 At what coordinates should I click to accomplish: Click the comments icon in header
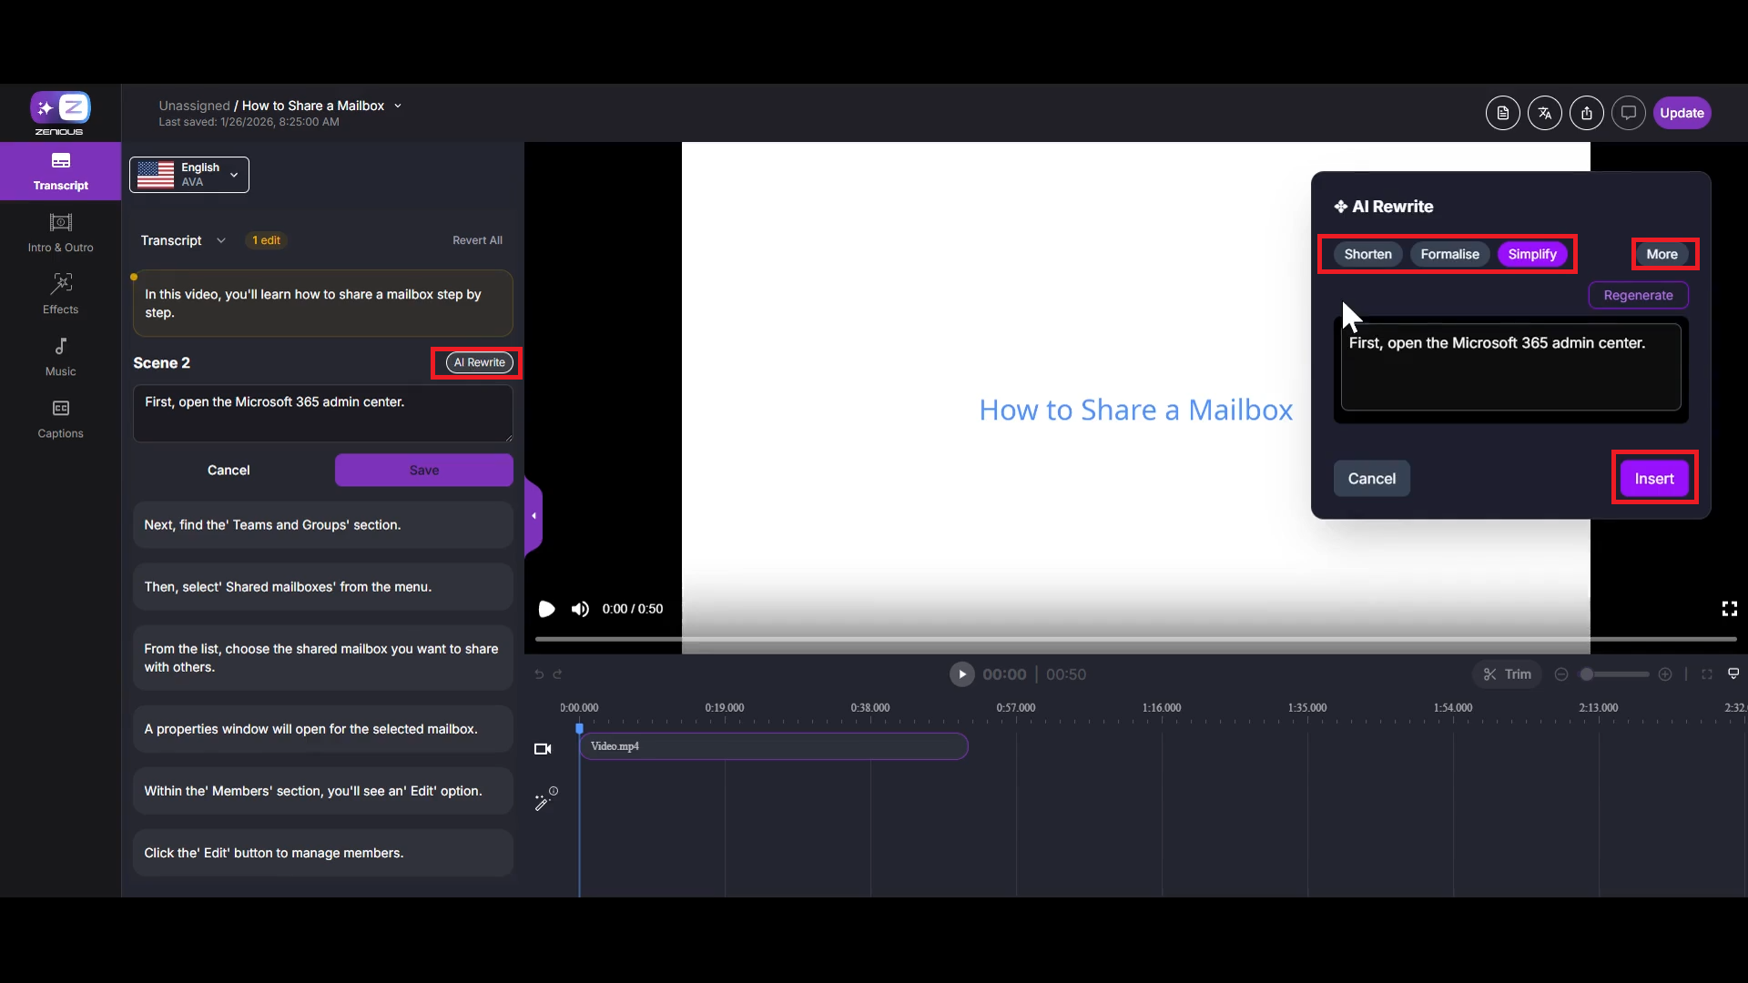click(x=1628, y=113)
